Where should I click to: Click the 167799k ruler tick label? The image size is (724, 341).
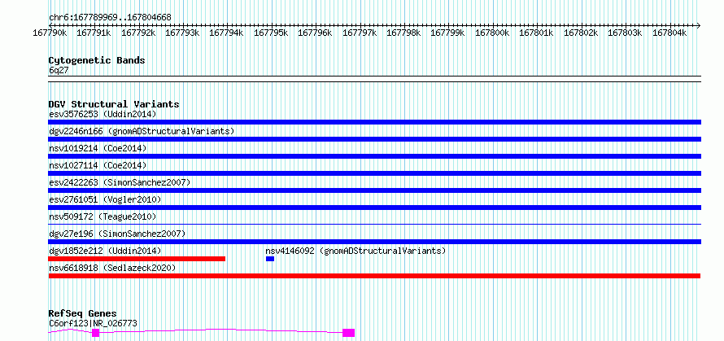pyautogui.click(x=448, y=33)
